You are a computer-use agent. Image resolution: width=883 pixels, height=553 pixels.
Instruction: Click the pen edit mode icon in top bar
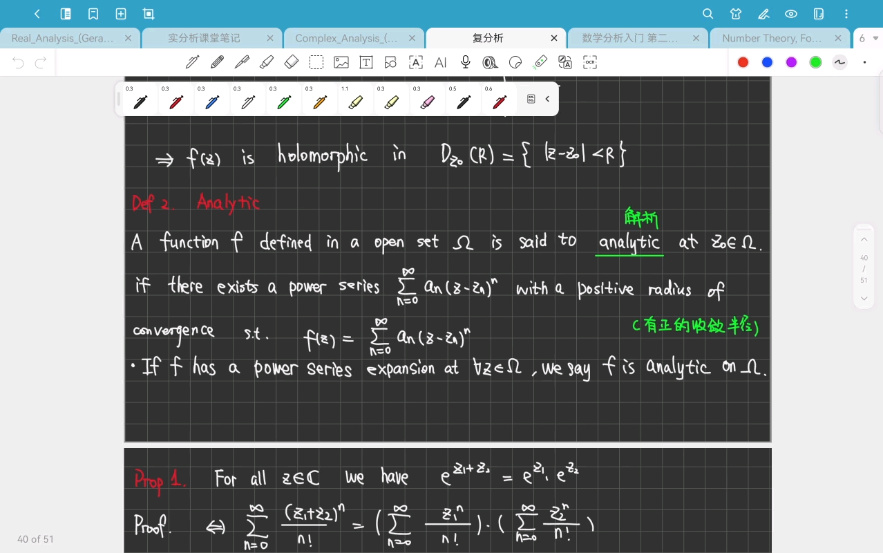click(763, 14)
